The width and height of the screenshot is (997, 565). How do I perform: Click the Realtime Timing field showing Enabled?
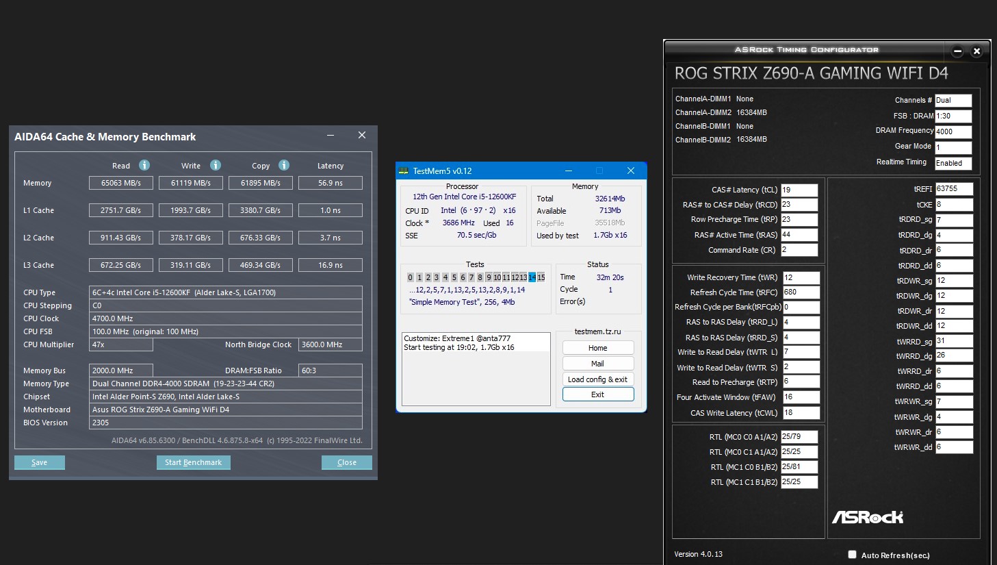(x=953, y=163)
